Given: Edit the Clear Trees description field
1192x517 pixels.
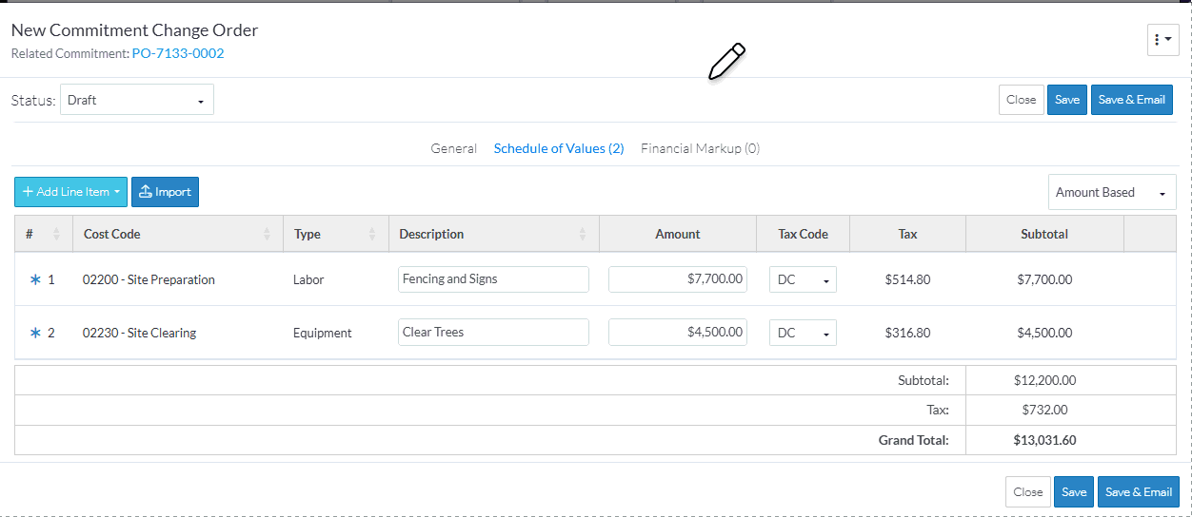Looking at the screenshot, I should pyautogui.click(x=493, y=333).
